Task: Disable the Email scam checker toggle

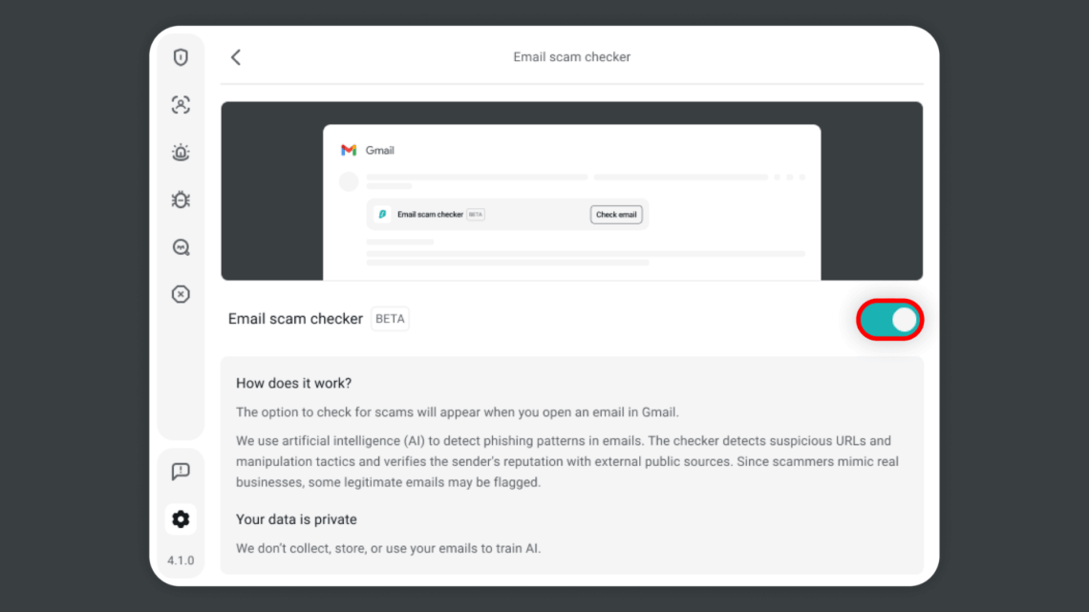Action: [889, 320]
